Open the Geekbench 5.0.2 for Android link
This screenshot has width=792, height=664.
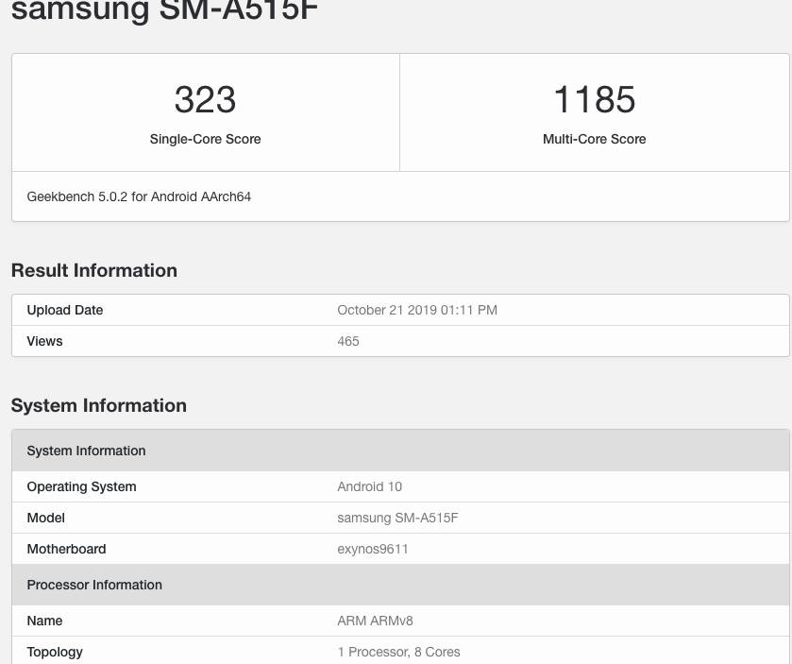coord(139,196)
